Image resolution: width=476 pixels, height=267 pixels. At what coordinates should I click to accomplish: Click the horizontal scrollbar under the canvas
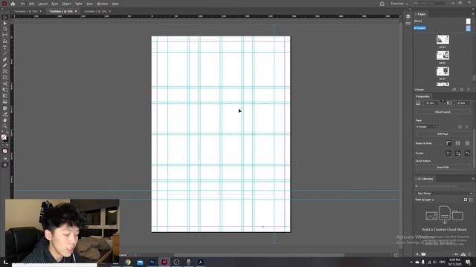[259, 255]
